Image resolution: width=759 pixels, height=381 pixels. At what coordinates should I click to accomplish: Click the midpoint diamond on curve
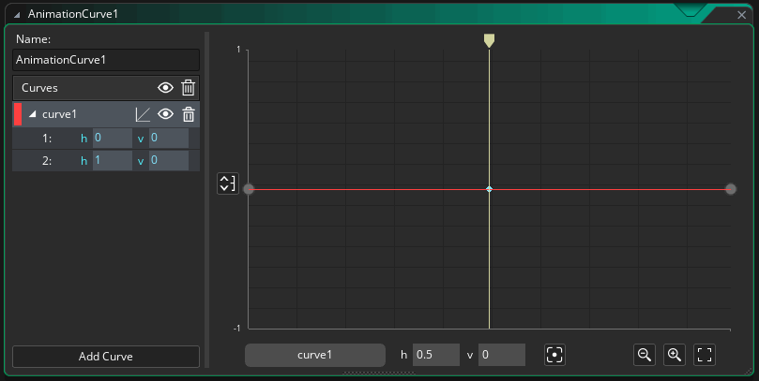(x=489, y=189)
